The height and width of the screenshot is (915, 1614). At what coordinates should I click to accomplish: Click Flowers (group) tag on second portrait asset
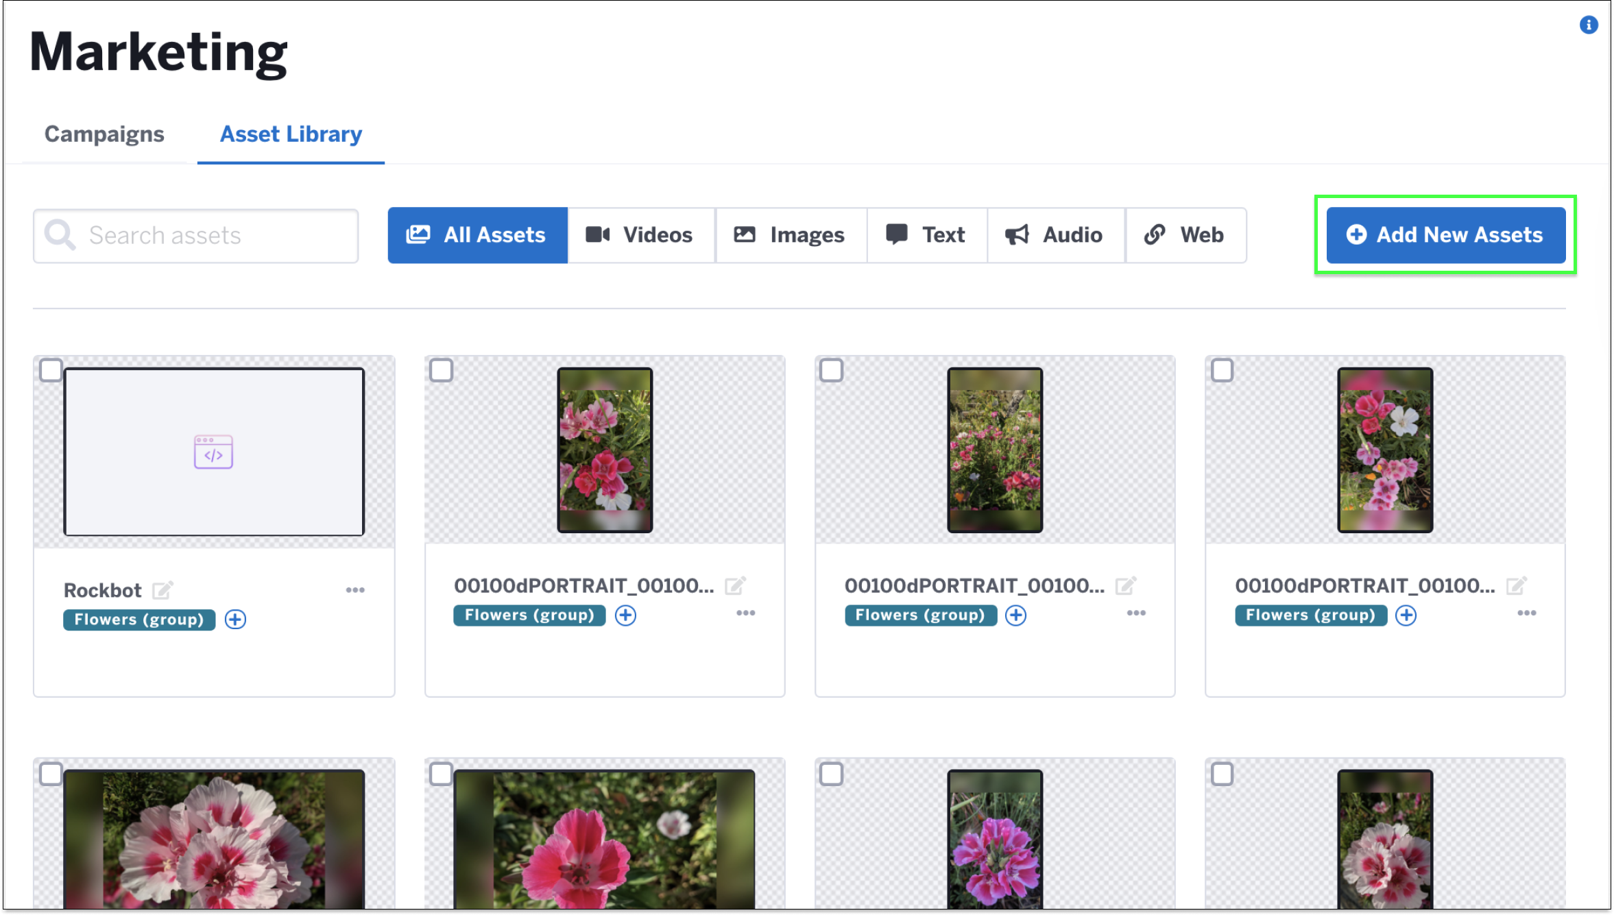coord(920,615)
